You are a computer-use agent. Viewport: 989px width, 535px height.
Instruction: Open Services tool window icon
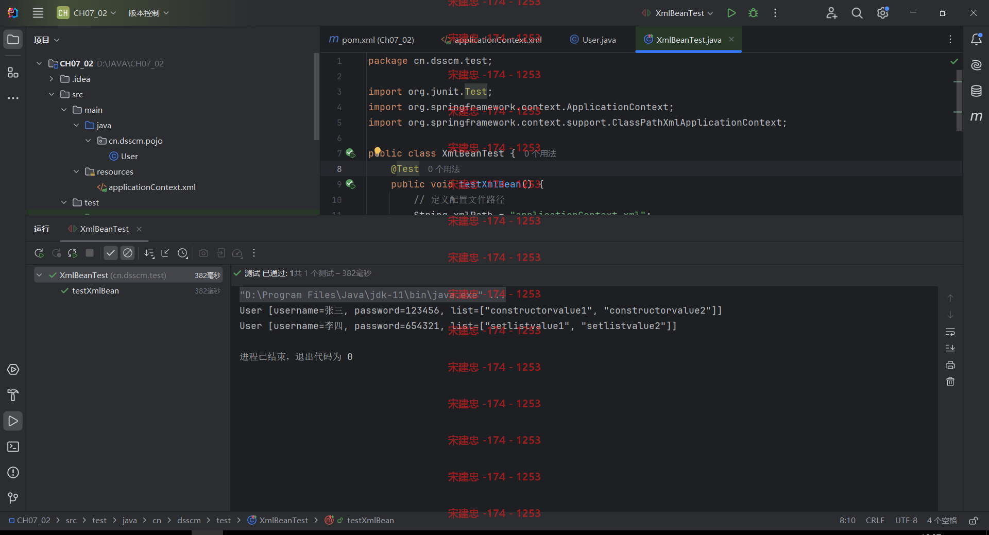point(13,370)
